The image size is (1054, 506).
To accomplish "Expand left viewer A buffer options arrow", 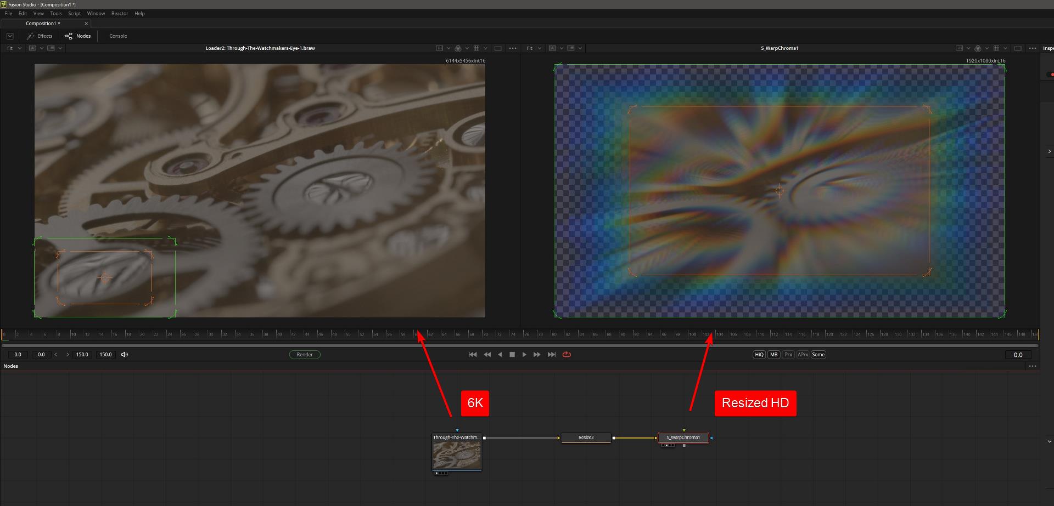I will tap(41, 48).
